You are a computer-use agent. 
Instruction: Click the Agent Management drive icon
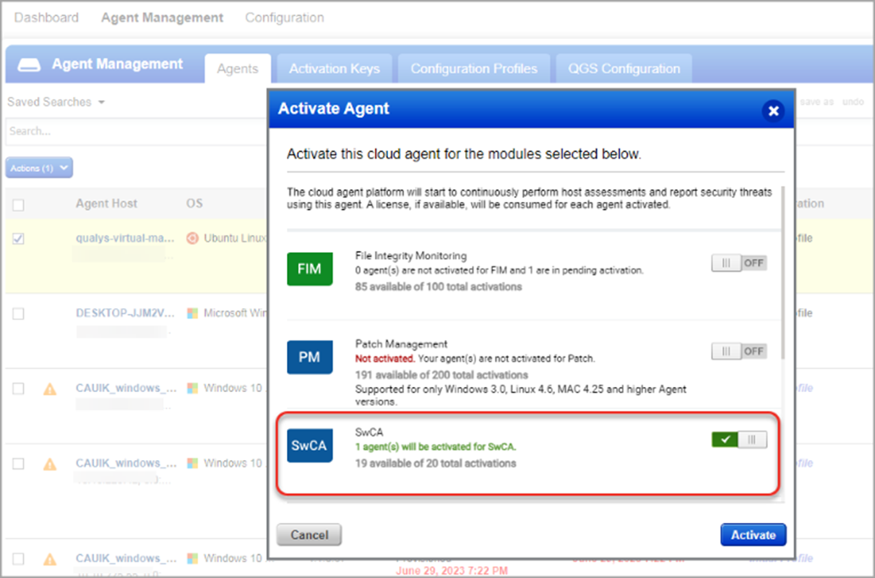[x=29, y=65]
